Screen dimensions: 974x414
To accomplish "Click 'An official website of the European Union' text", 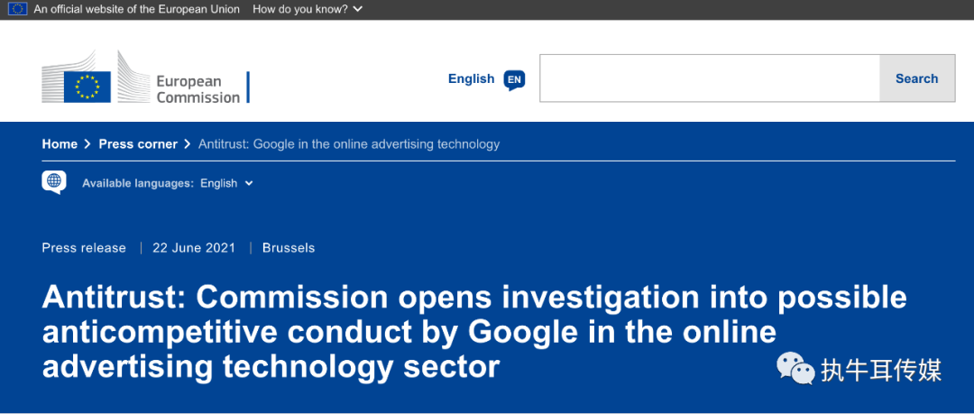I will (137, 10).
